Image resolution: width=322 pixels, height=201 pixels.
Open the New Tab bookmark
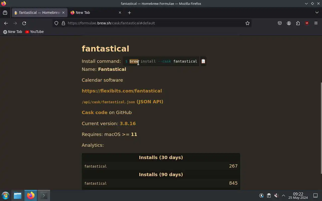coord(13,32)
